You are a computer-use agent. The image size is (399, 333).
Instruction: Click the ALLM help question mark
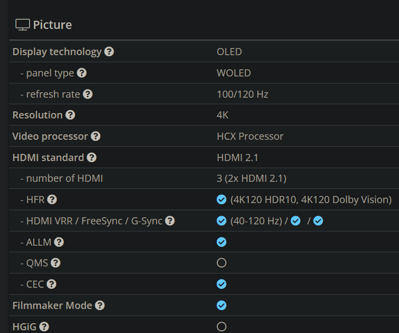59,242
